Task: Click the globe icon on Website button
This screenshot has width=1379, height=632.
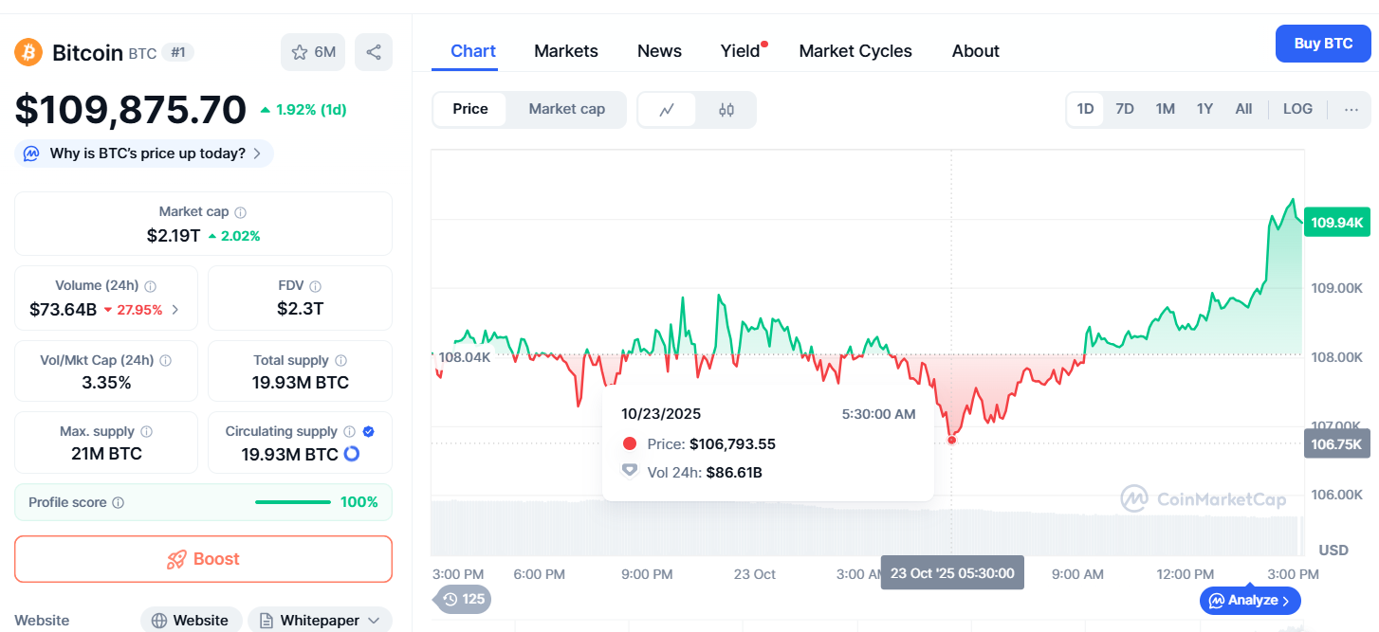Action: pos(158,621)
